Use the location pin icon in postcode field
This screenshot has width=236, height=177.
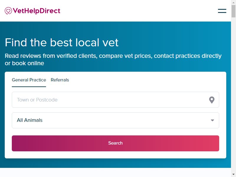pos(212,100)
